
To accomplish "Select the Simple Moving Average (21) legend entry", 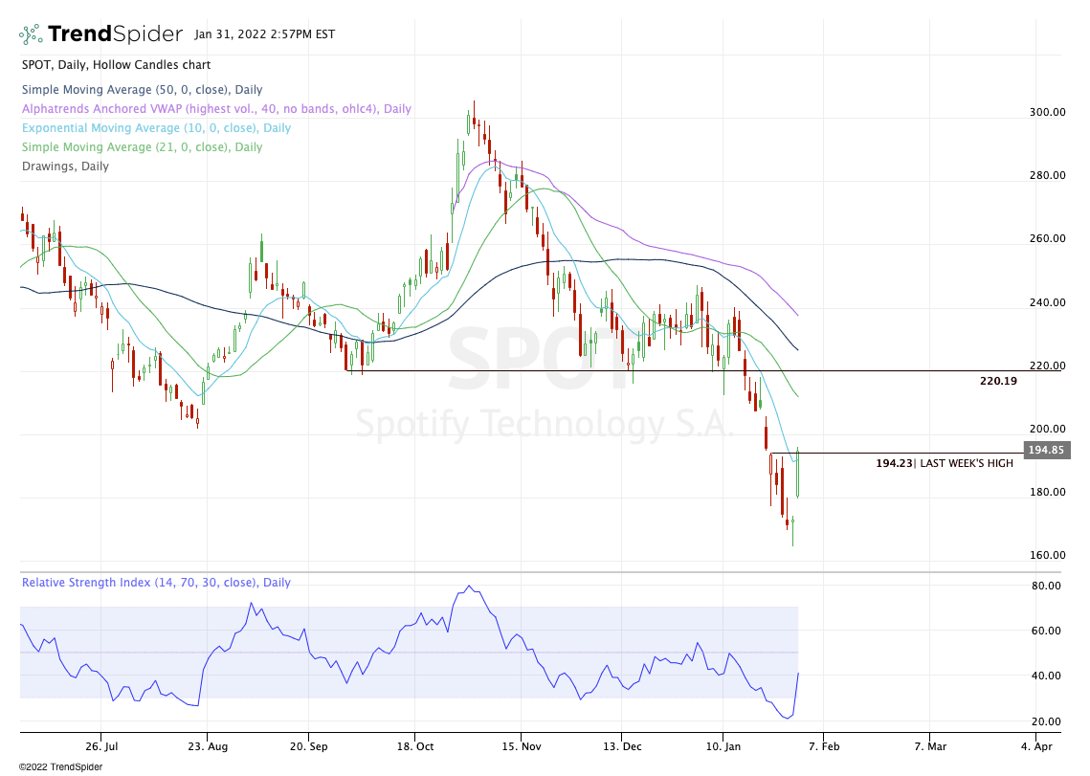I will point(142,147).
